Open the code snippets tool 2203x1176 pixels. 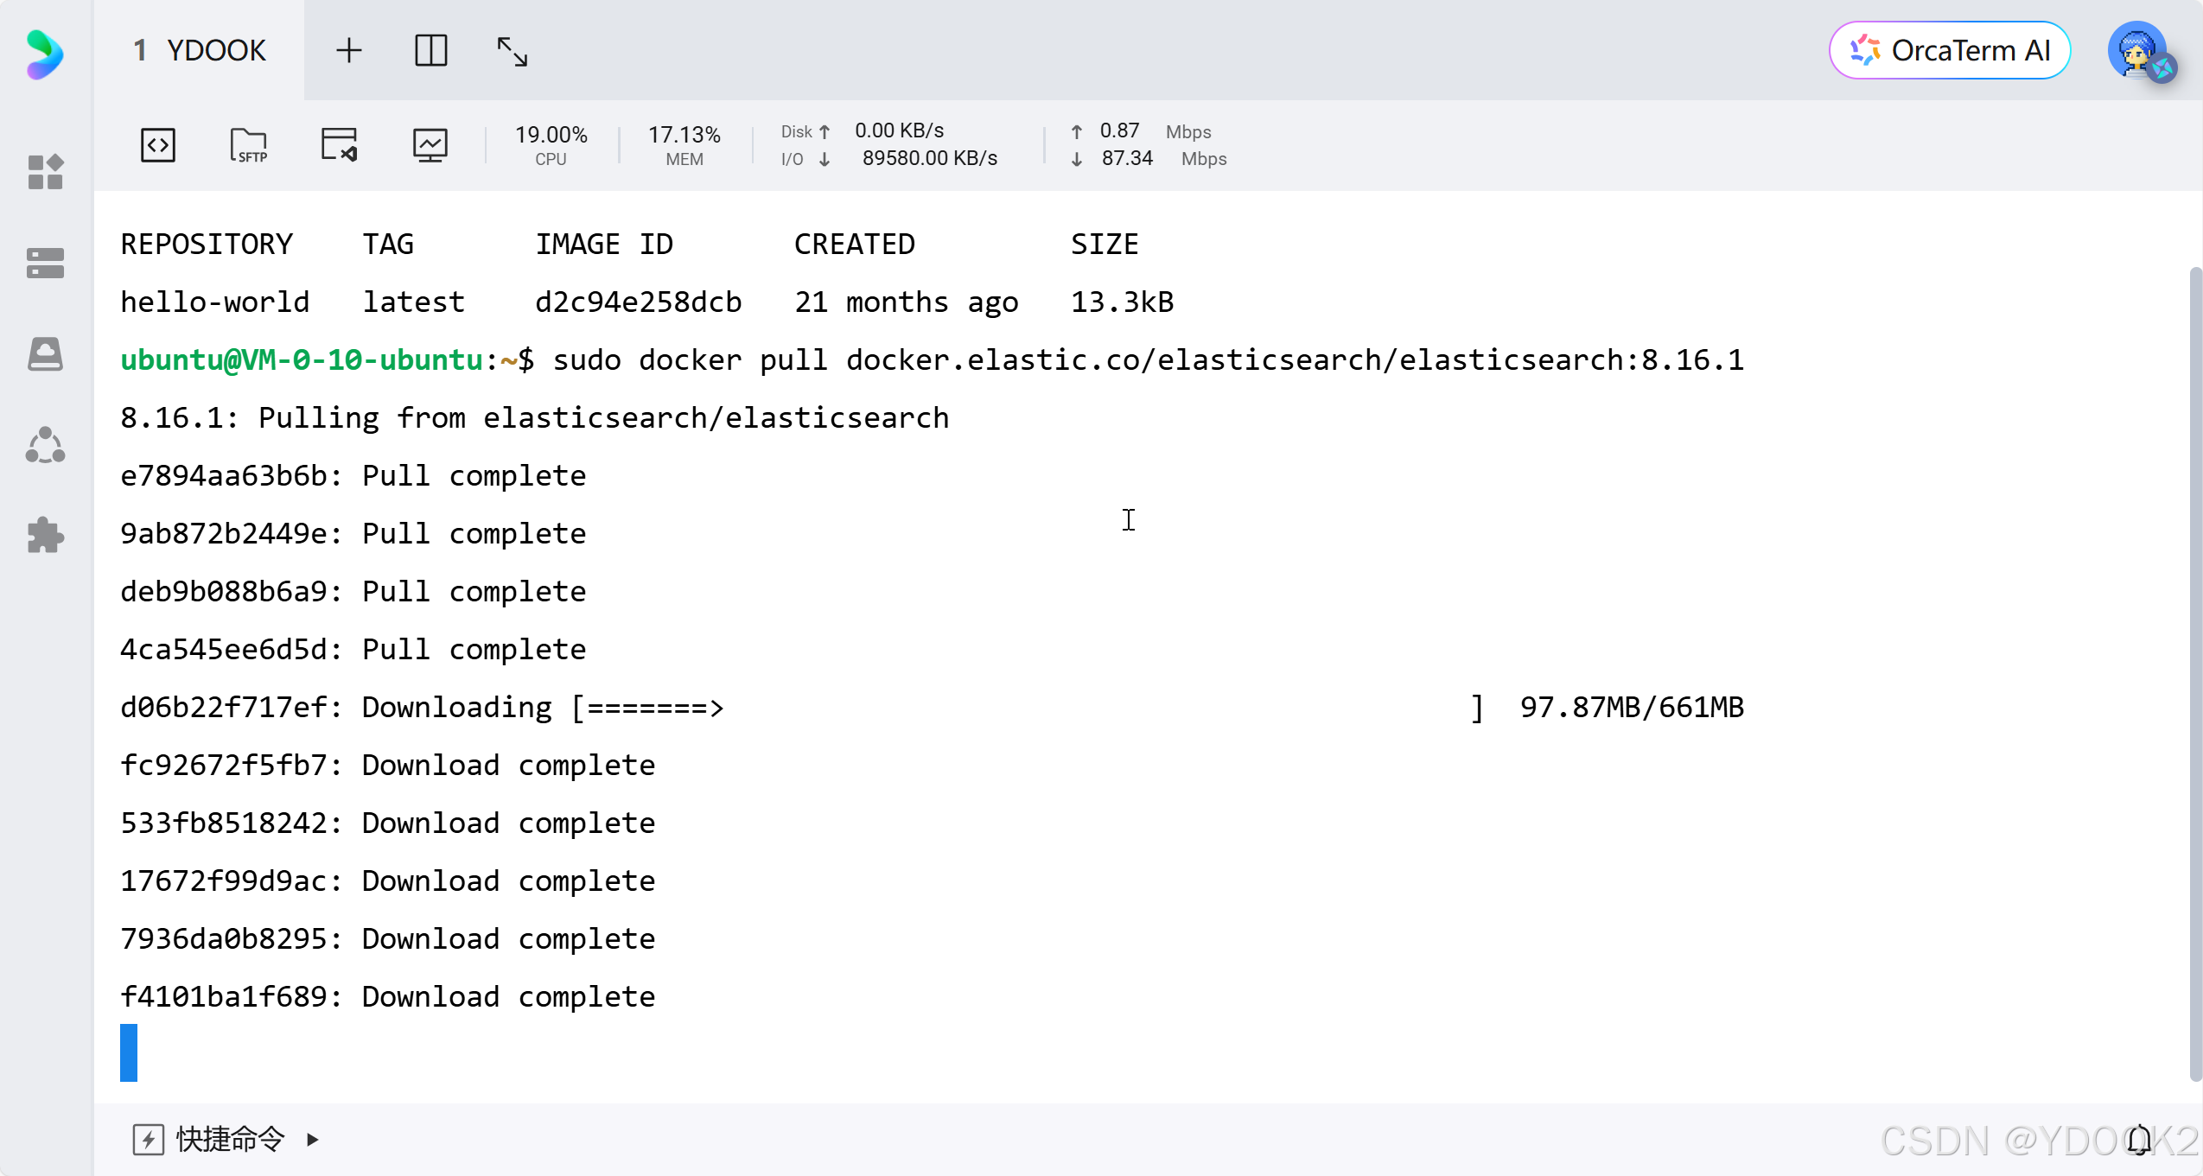point(158,144)
